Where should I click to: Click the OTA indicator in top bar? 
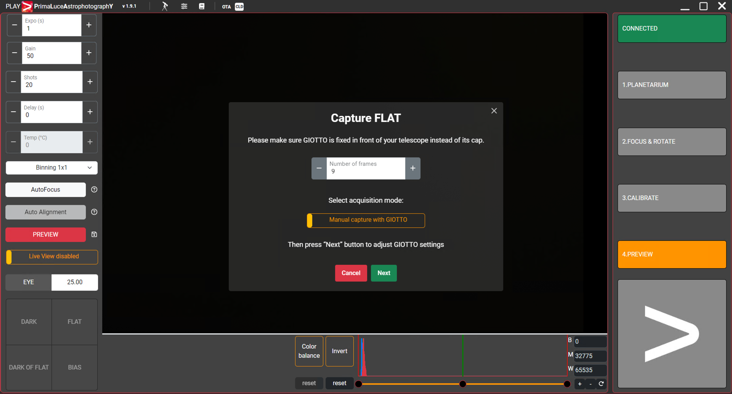(x=226, y=6)
